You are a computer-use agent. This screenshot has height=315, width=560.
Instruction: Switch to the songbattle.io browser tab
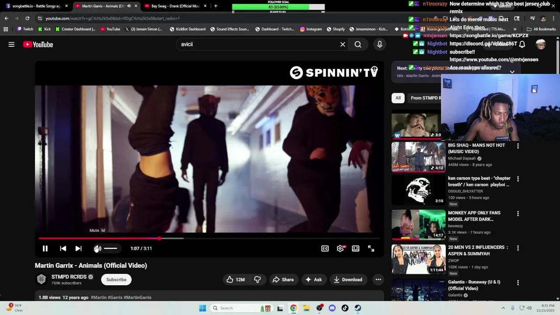37,6
